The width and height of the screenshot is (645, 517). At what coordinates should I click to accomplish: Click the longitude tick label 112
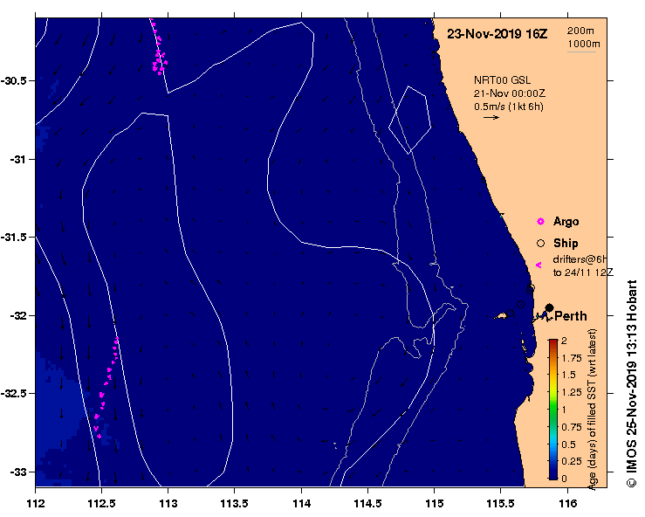36,503
